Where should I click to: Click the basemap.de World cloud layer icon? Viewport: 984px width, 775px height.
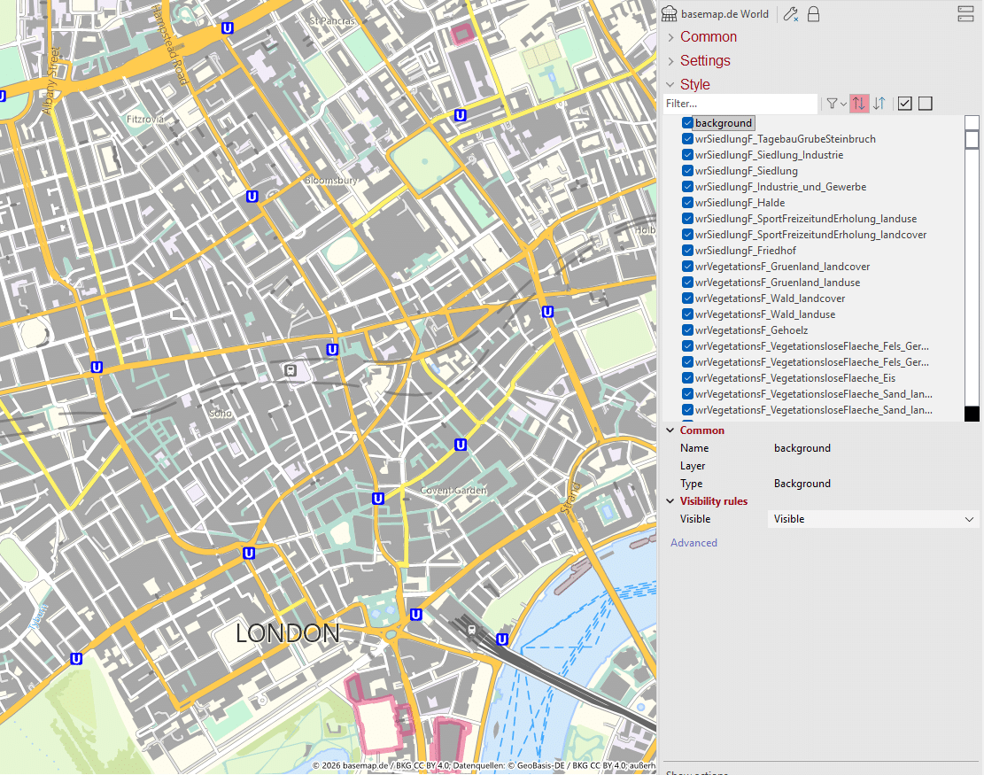(670, 14)
